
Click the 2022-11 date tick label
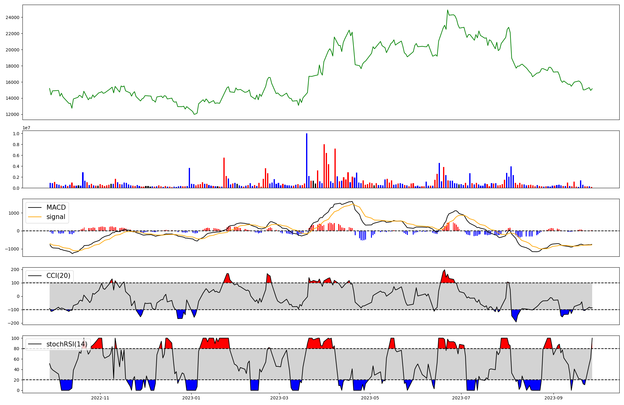tap(100, 398)
